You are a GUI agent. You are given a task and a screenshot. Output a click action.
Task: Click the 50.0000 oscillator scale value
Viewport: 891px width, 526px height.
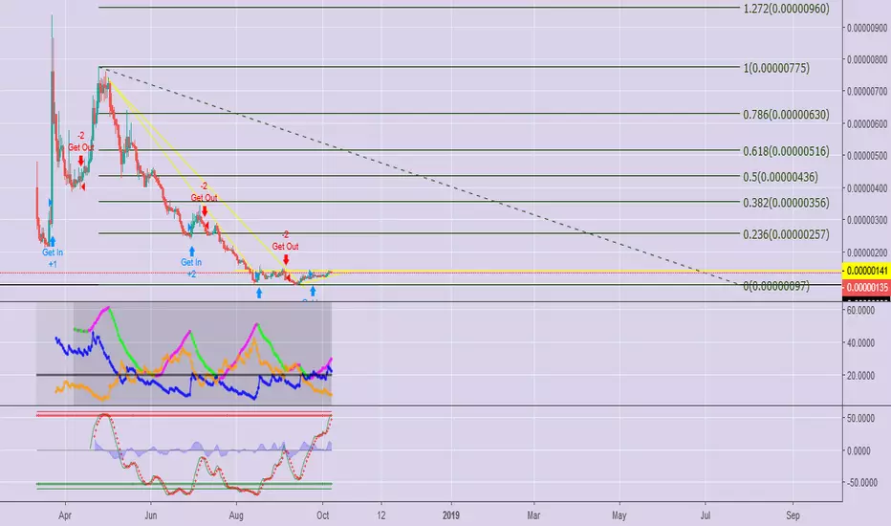(x=860, y=418)
